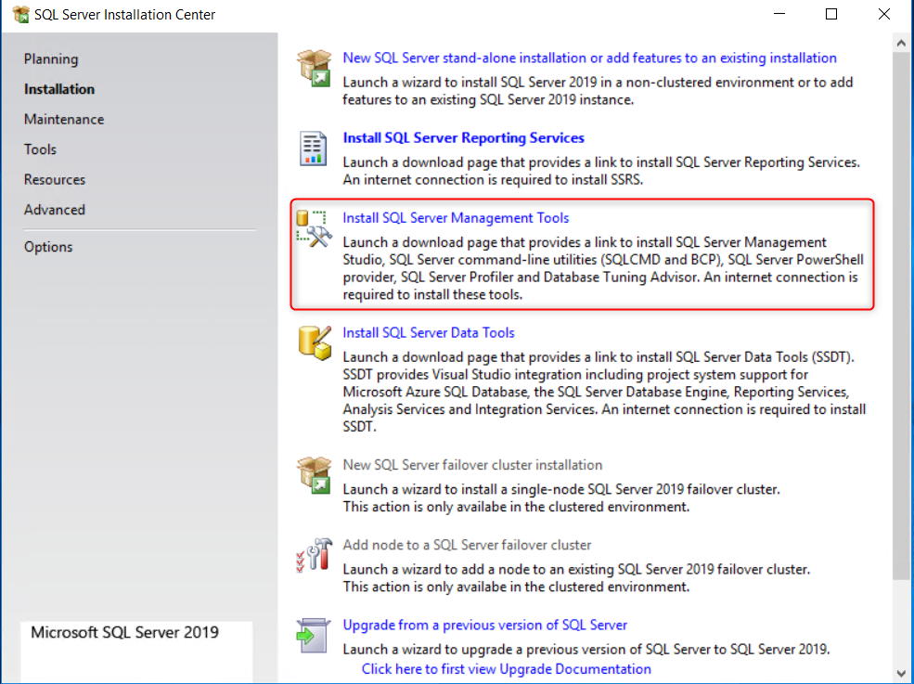Open the Options section

(48, 247)
